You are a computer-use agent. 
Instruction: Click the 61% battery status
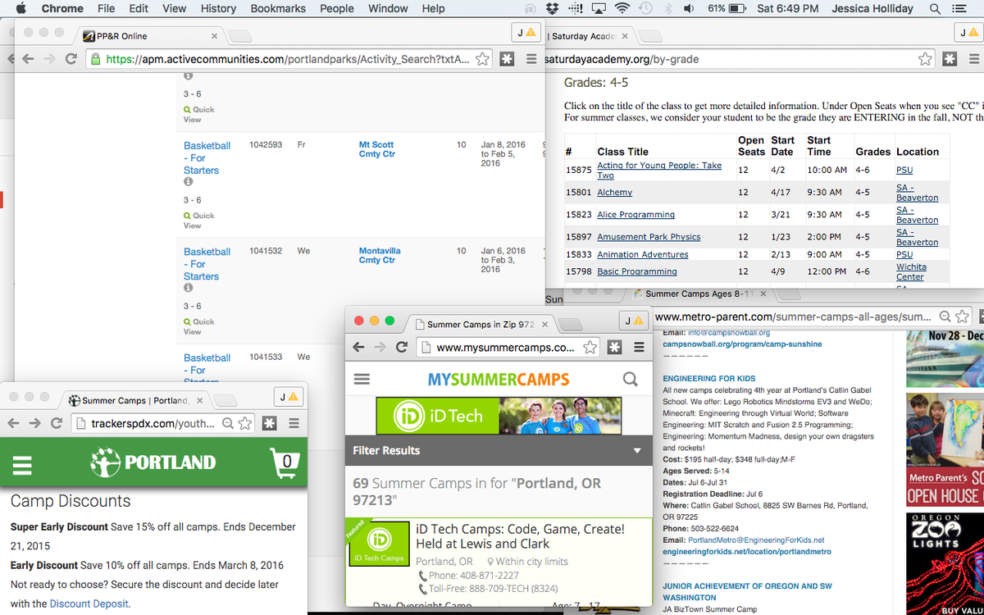click(x=726, y=8)
